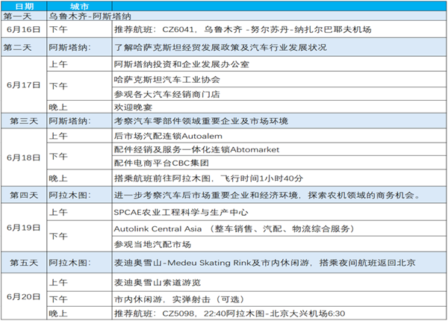Select the 第五天 row label
448x321 pixels.
[23, 264]
